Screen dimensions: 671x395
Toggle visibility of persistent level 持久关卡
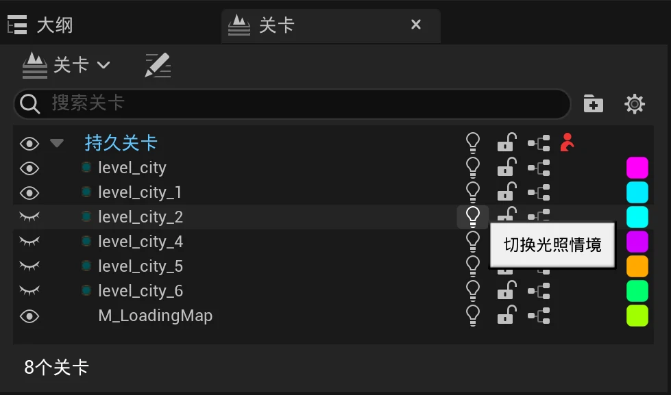[x=29, y=144]
